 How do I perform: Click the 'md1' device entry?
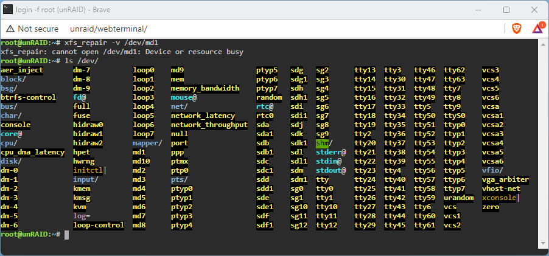point(139,152)
